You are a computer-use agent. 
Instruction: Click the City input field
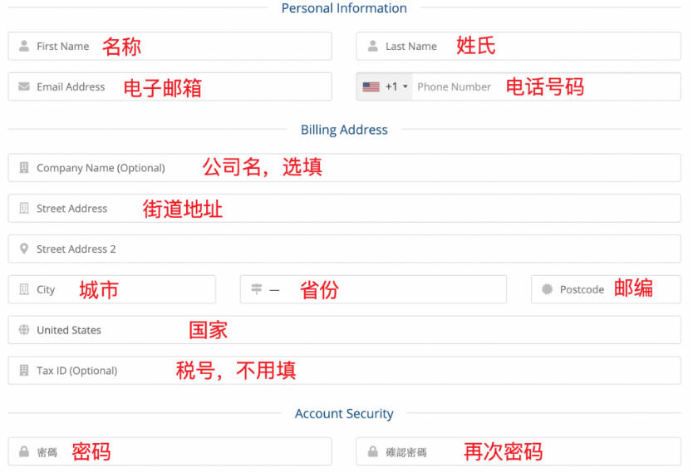(x=112, y=289)
